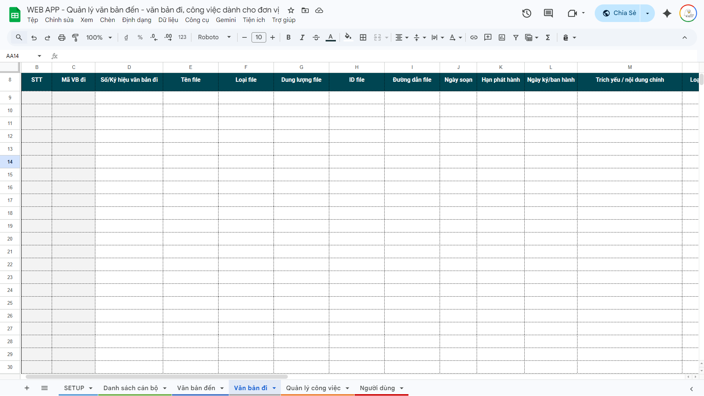Toggle bold formatting

[x=289, y=37]
